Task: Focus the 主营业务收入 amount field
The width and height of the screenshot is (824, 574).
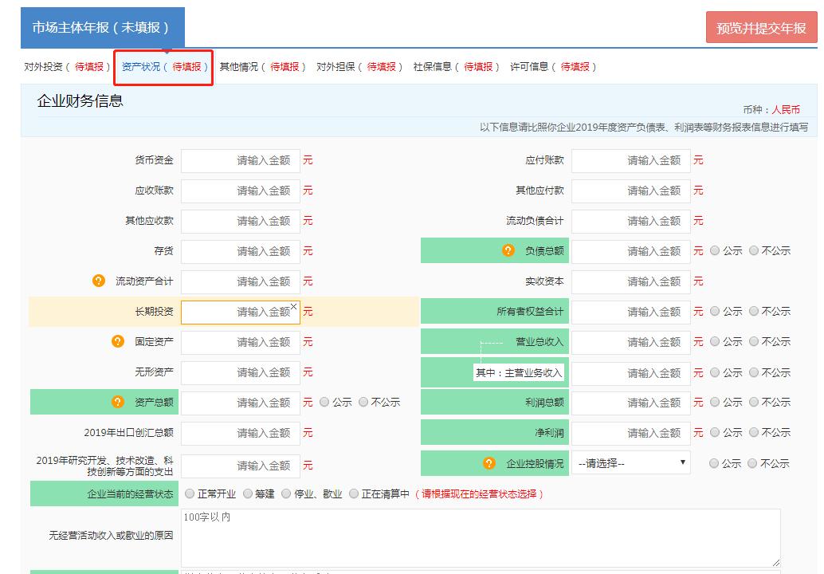Action: [631, 373]
